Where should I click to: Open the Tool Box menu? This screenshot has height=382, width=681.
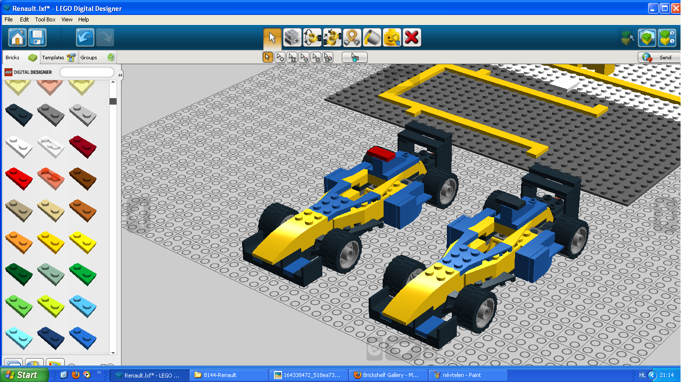pyautogui.click(x=45, y=19)
